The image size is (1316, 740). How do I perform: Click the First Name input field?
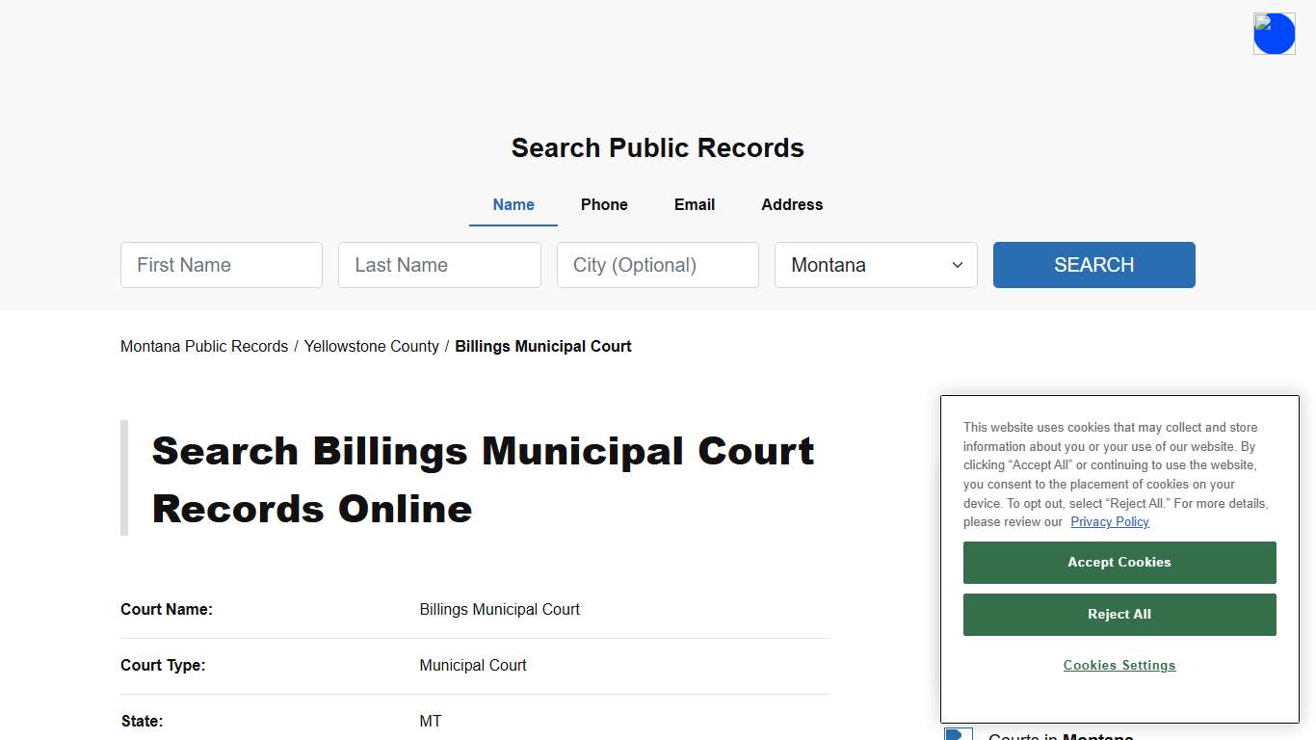click(x=221, y=265)
